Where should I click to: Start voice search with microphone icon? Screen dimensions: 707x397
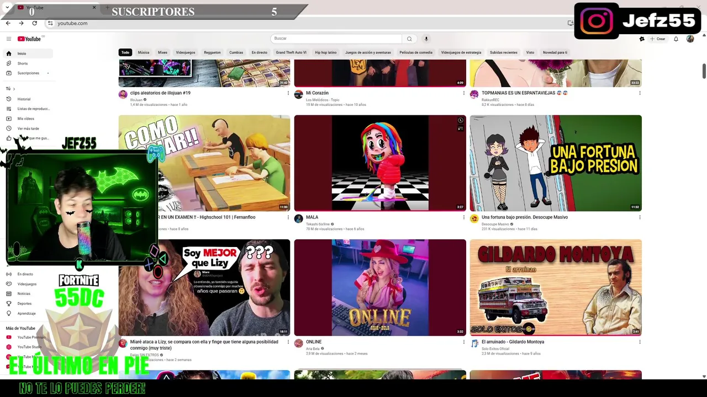point(426,39)
